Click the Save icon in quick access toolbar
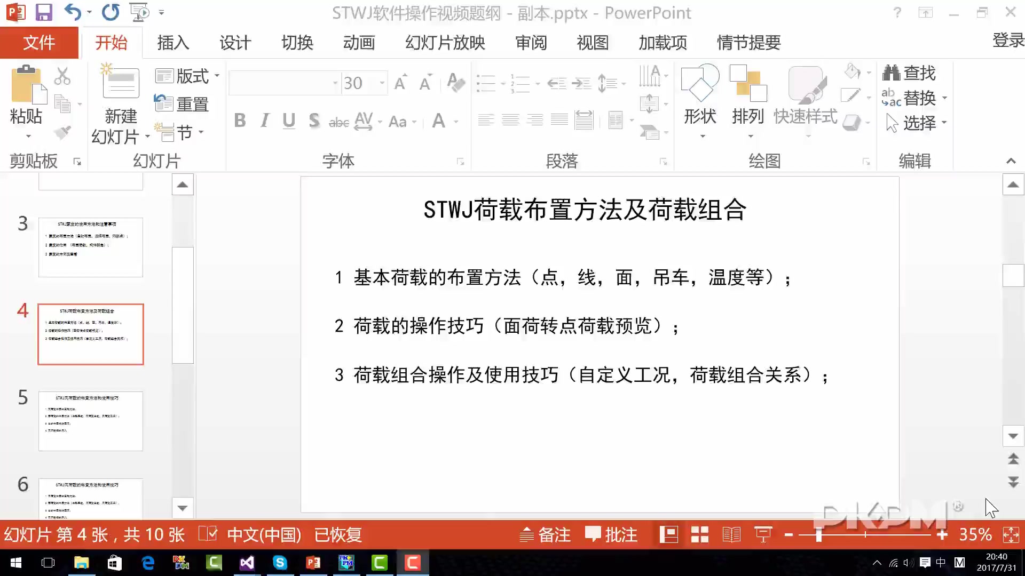This screenshot has height=576, width=1025. (x=43, y=12)
